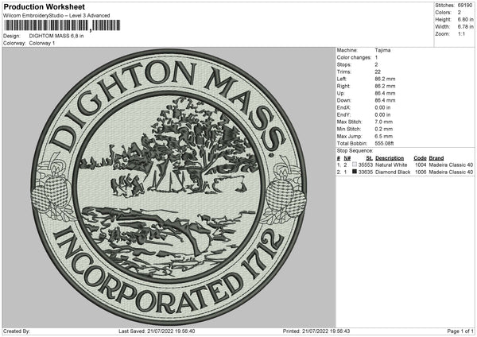The width and height of the screenshot is (477, 337).
Task: Click the stitch count 33635
Action: tap(366, 172)
